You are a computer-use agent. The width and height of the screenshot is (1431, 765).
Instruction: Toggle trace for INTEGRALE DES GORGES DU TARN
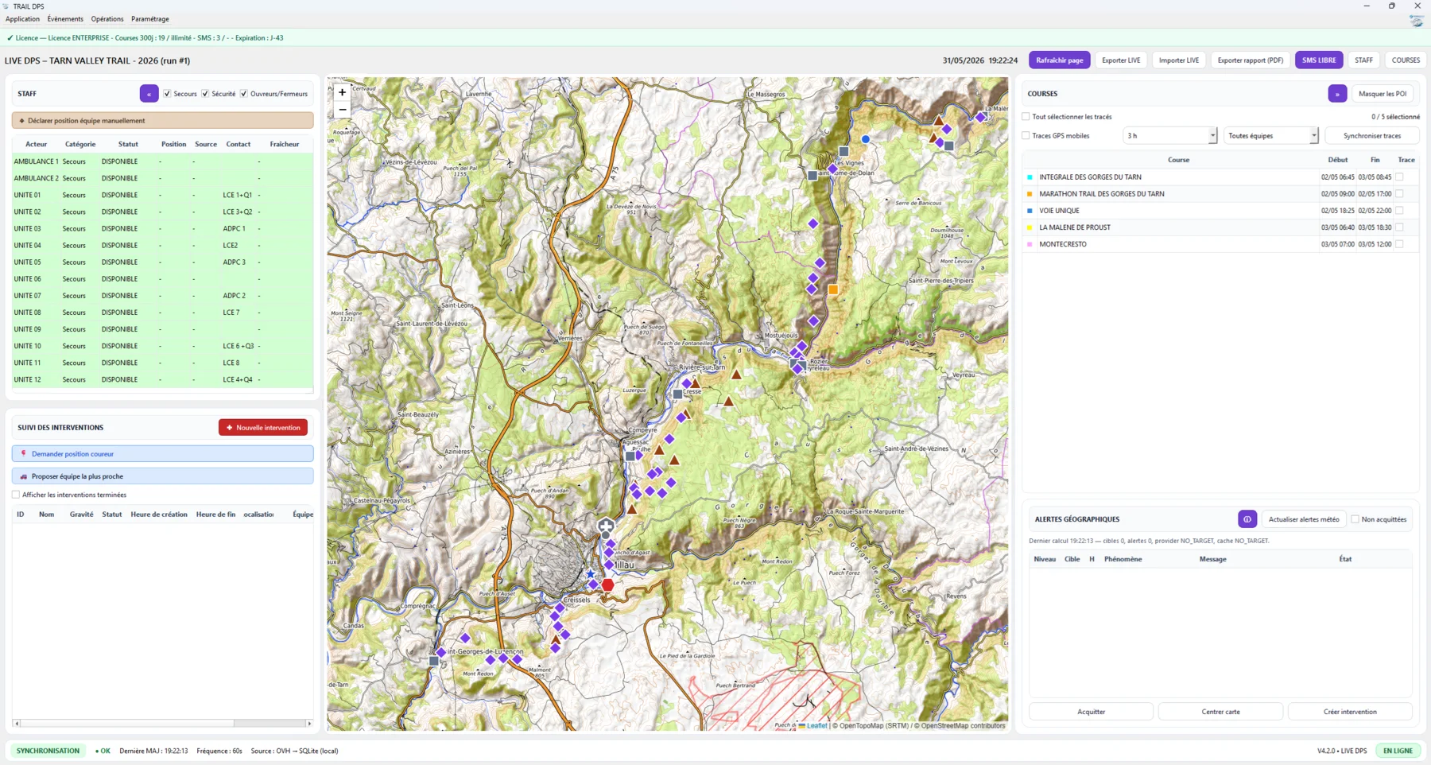[1399, 177]
